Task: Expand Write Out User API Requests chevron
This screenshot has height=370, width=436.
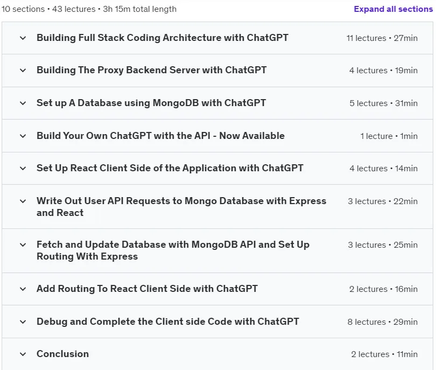Action: (23, 201)
